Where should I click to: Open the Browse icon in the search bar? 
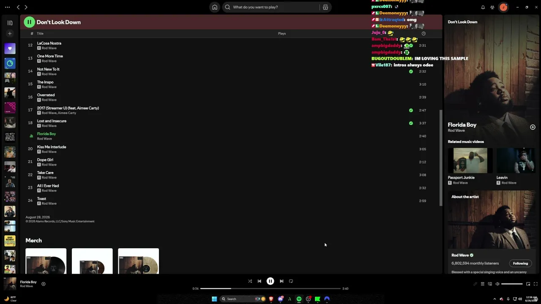pos(325,7)
